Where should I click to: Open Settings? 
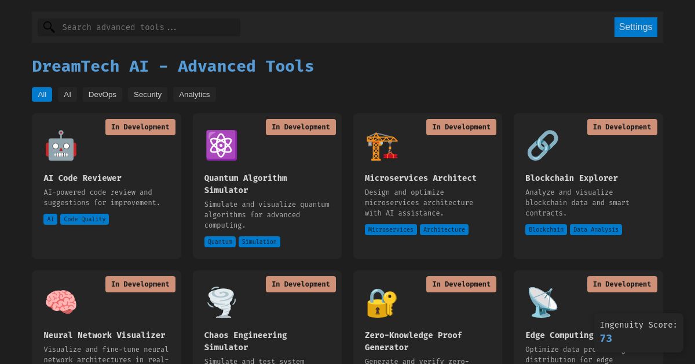coord(635,27)
